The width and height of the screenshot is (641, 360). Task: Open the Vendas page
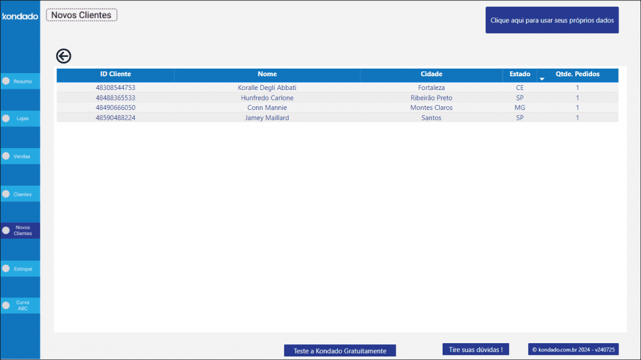[22, 156]
